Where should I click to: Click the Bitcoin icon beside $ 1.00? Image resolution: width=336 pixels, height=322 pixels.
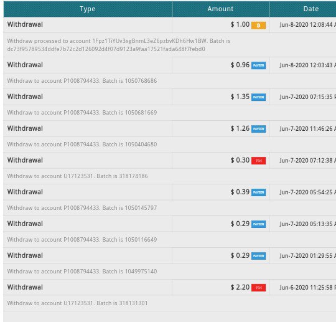click(x=258, y=26)
